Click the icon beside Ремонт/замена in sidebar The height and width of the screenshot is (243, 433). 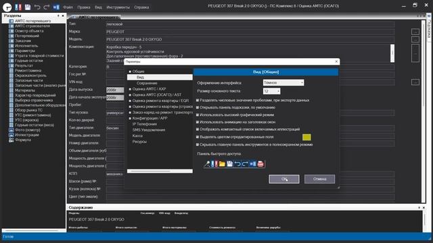[x=12, y=70]
